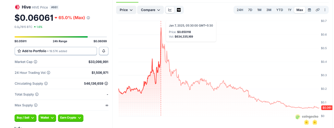The width and height of the screenshot is (334, 128).
Task: Switch to line chart view icon
Action: click(170, 10)
